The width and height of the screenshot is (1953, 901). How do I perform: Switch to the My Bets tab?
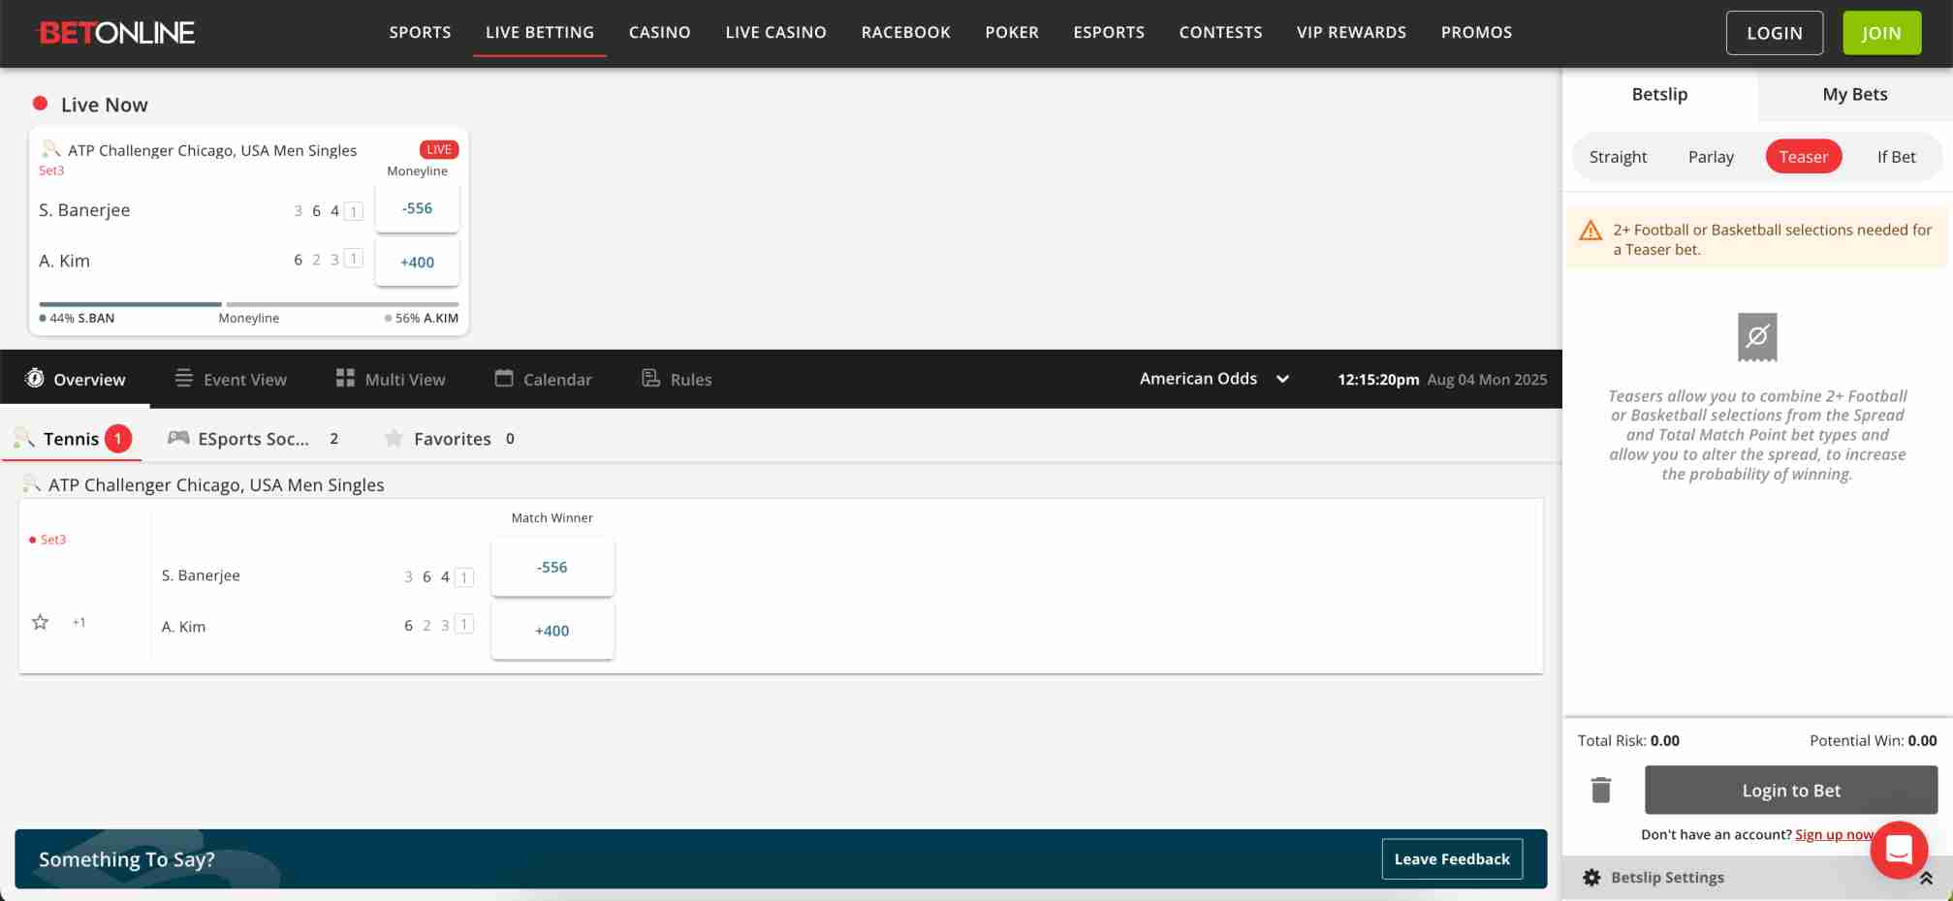click(x=1855, y=94)
